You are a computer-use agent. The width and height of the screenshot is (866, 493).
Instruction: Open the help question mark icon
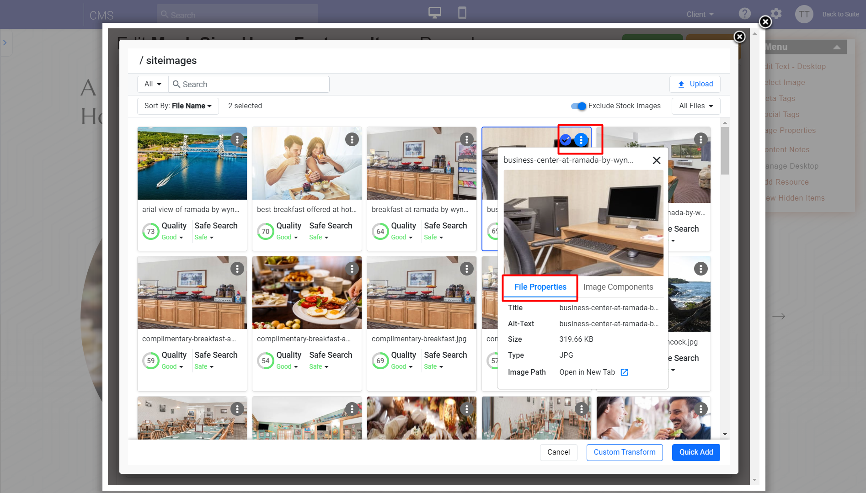coord(745,14)
